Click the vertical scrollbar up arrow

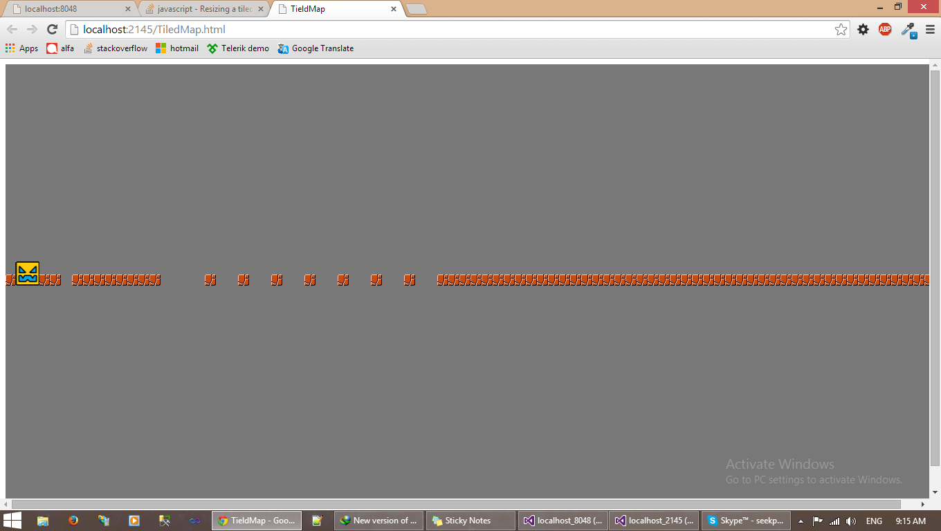pos(935,65)
